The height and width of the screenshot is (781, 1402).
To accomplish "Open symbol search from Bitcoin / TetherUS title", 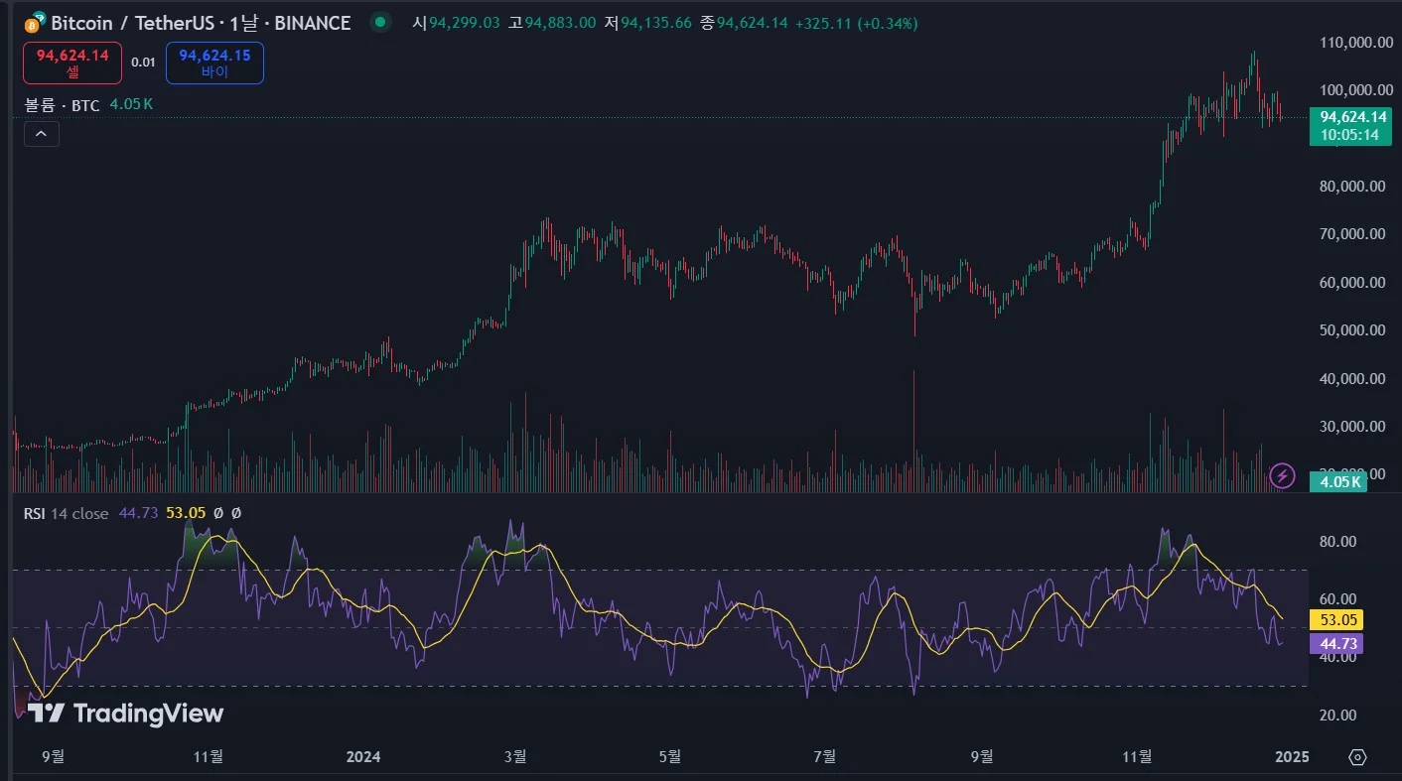I will coord(202,23).
